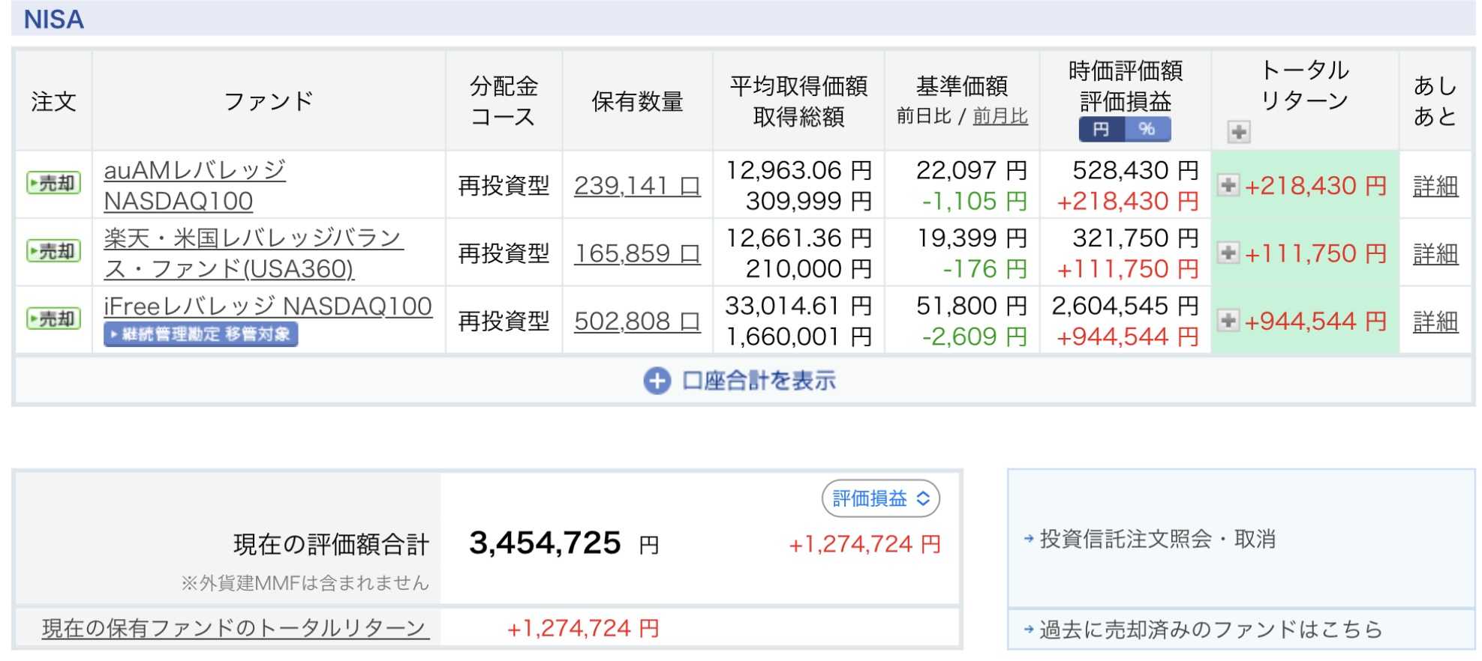This screenshot has width=1482, height=661.
Task: Switch base price comparison to 前月比
Action: pos(1000,116)
